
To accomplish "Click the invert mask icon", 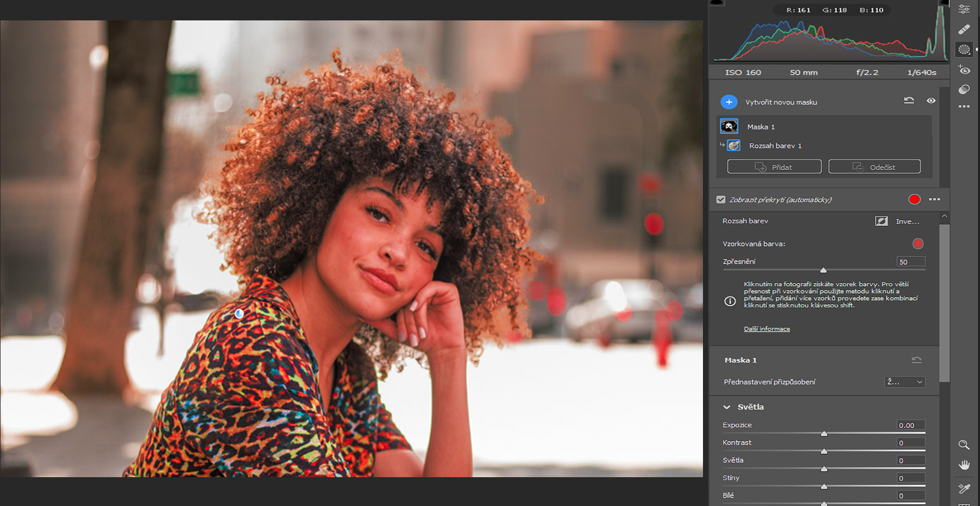I will coord(881,221).
